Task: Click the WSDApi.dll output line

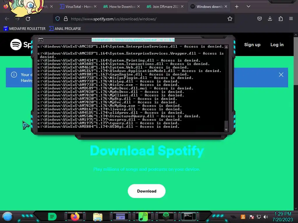Action: click(108, 127)
